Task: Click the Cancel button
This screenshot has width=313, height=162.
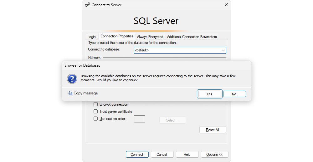Action: click(162, 155)
